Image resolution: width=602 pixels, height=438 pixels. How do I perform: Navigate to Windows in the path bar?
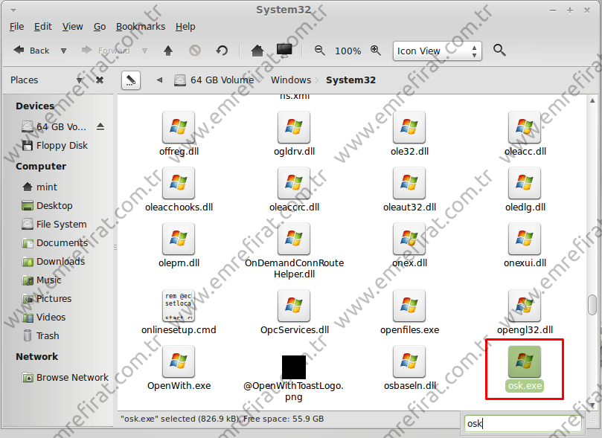(291, 80)
